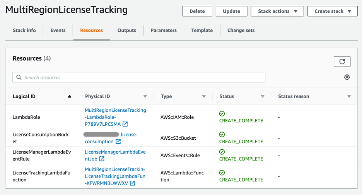Click CREATE_COMPLETE text in LambdaRole row

point(241,121)
